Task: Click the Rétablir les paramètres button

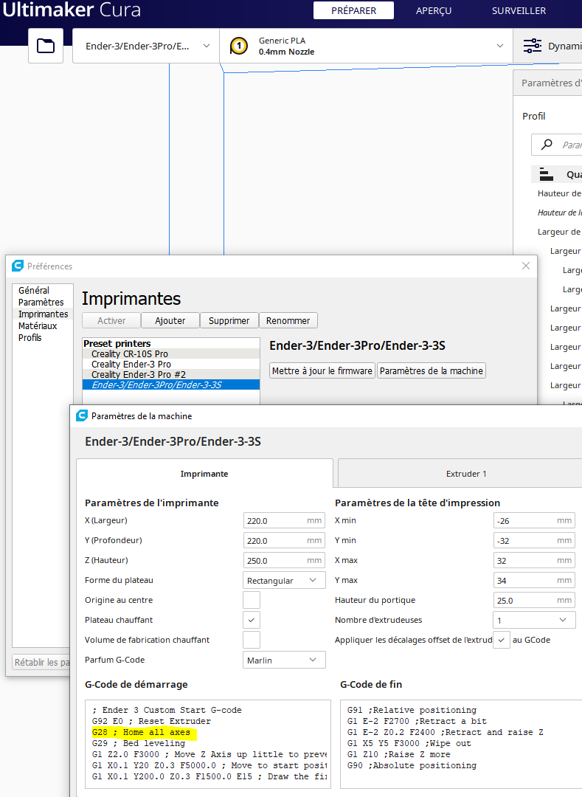Action: click(41, 662)
